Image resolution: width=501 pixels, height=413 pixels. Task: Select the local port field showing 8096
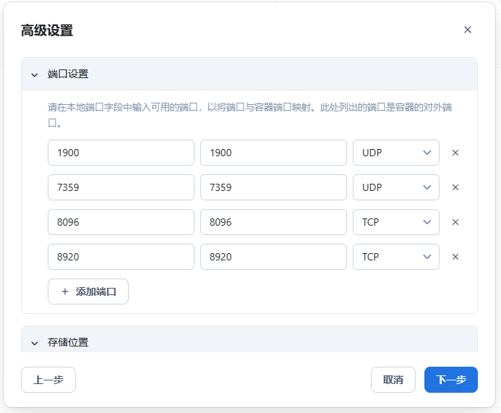121,222
